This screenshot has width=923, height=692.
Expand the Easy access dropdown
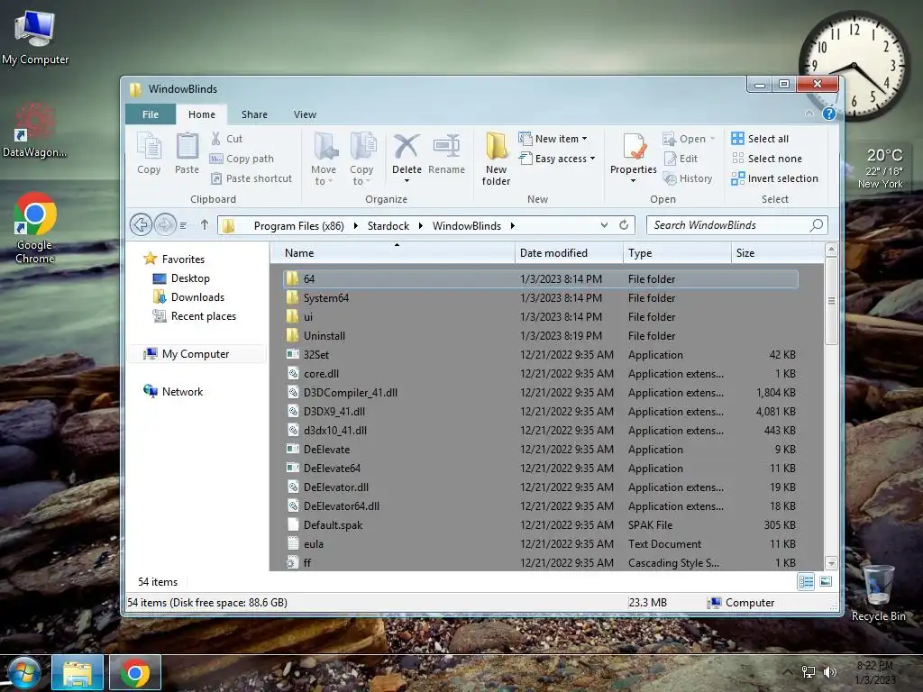pyautogui.click(x=592, y=159)
